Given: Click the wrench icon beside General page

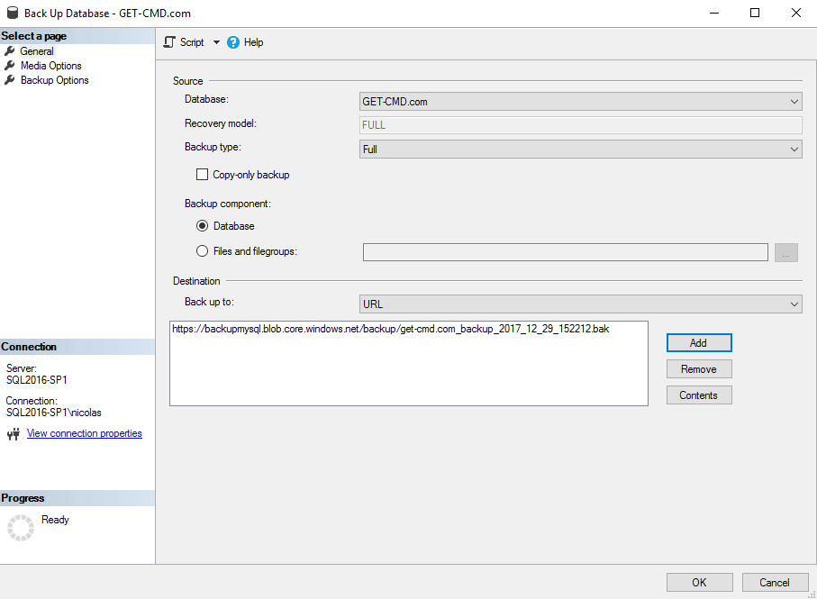Looking at the screenshot, I should [x=10, y=51].
